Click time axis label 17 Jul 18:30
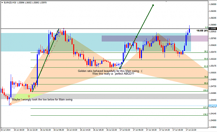 tap(177, 130)
